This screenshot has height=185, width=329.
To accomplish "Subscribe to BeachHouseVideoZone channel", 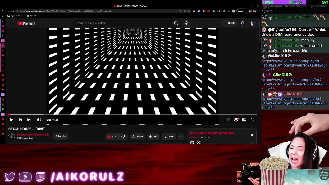I will click(x=61, y=136).
